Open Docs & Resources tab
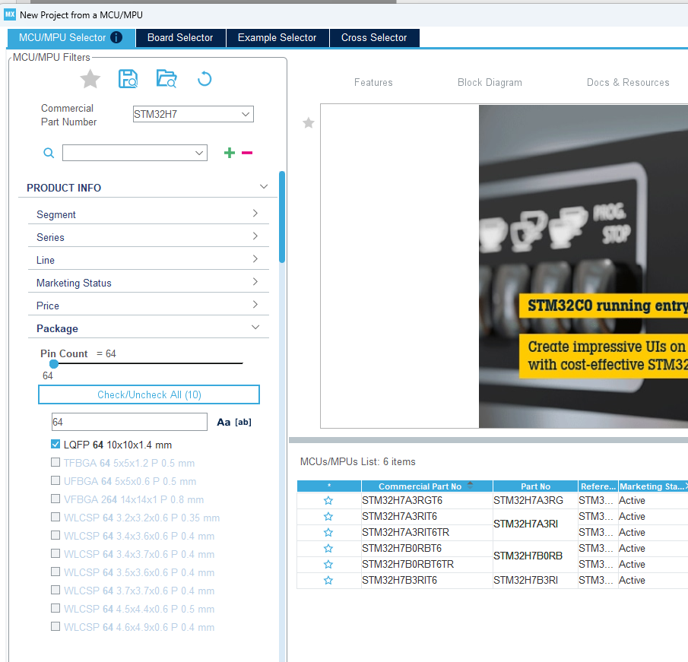The width and height of the screenshot is (688, 662). (628, 83)
